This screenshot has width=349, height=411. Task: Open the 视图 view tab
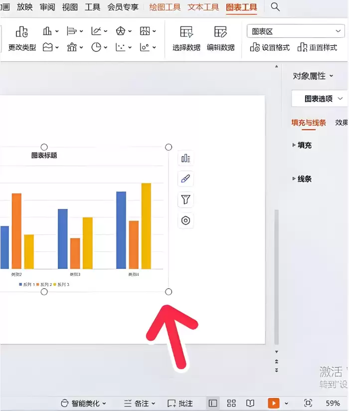coord(70,7)
